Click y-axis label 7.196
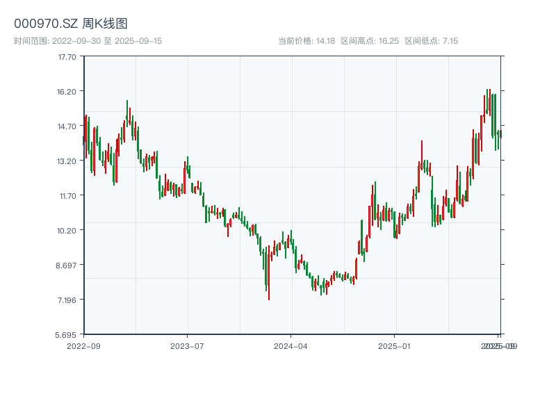Screen dimensions: 556x417 (x=67, y=300)
